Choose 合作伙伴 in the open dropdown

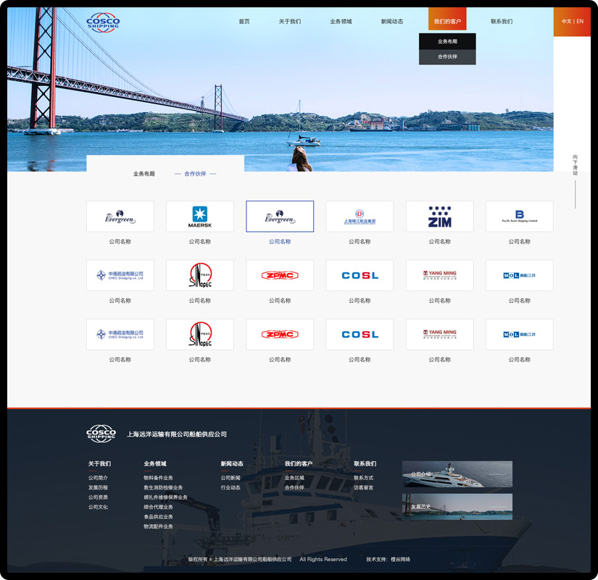coord(447,56)
